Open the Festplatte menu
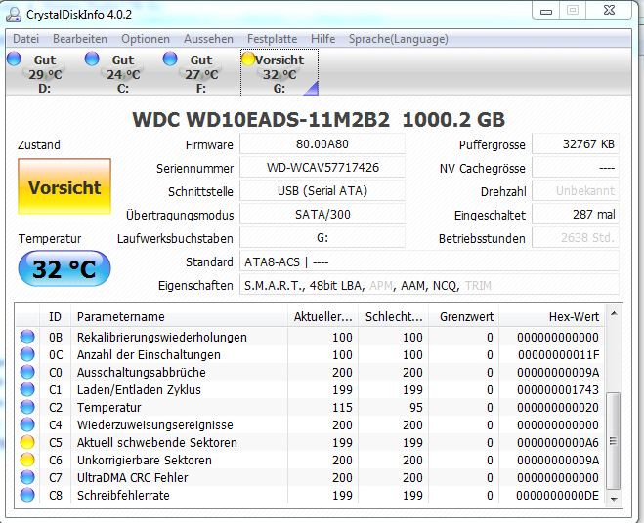This screenshot has height=523, width=644. pyautogui.click(x=272, y=39)
